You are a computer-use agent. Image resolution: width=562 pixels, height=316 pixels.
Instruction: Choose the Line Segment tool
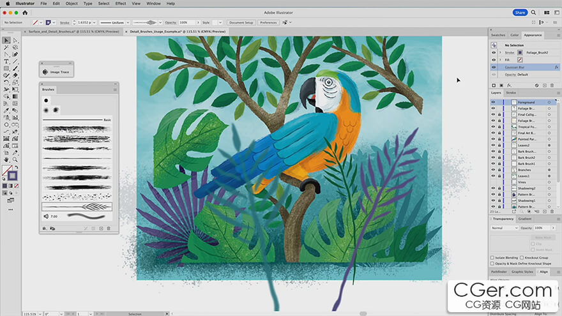15,61
